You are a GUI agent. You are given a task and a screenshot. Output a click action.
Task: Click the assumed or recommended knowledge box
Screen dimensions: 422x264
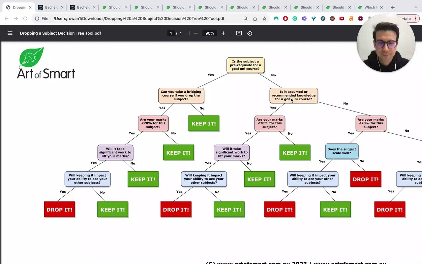tap(294, 95)
